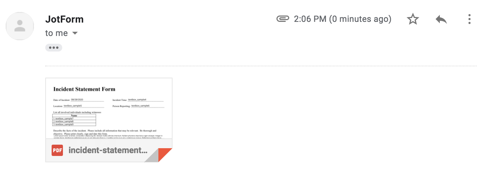This screenshot has width=478, height=187.
Task: Click the Person Reporting field in preview
Action: pos(147,106)
